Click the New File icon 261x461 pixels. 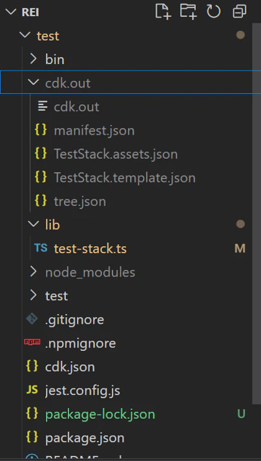click(x=163, y=12)
